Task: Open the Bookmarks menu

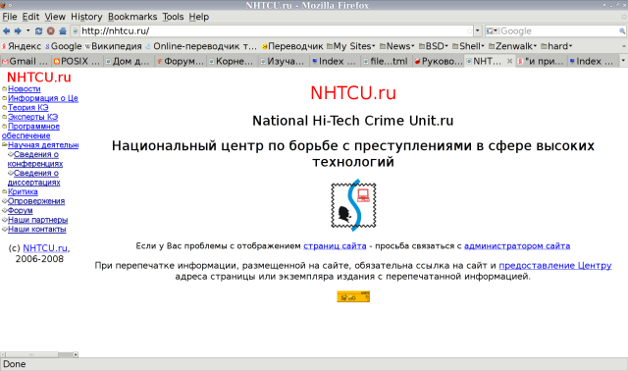Action: 132,17
